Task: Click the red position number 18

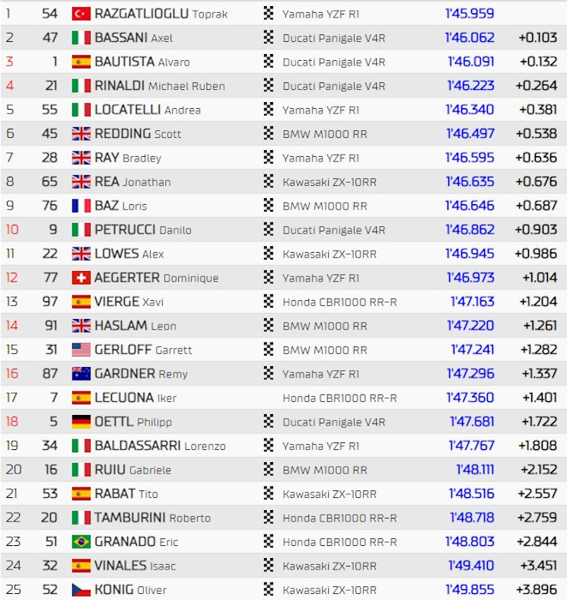Action: tap(12, 422)
